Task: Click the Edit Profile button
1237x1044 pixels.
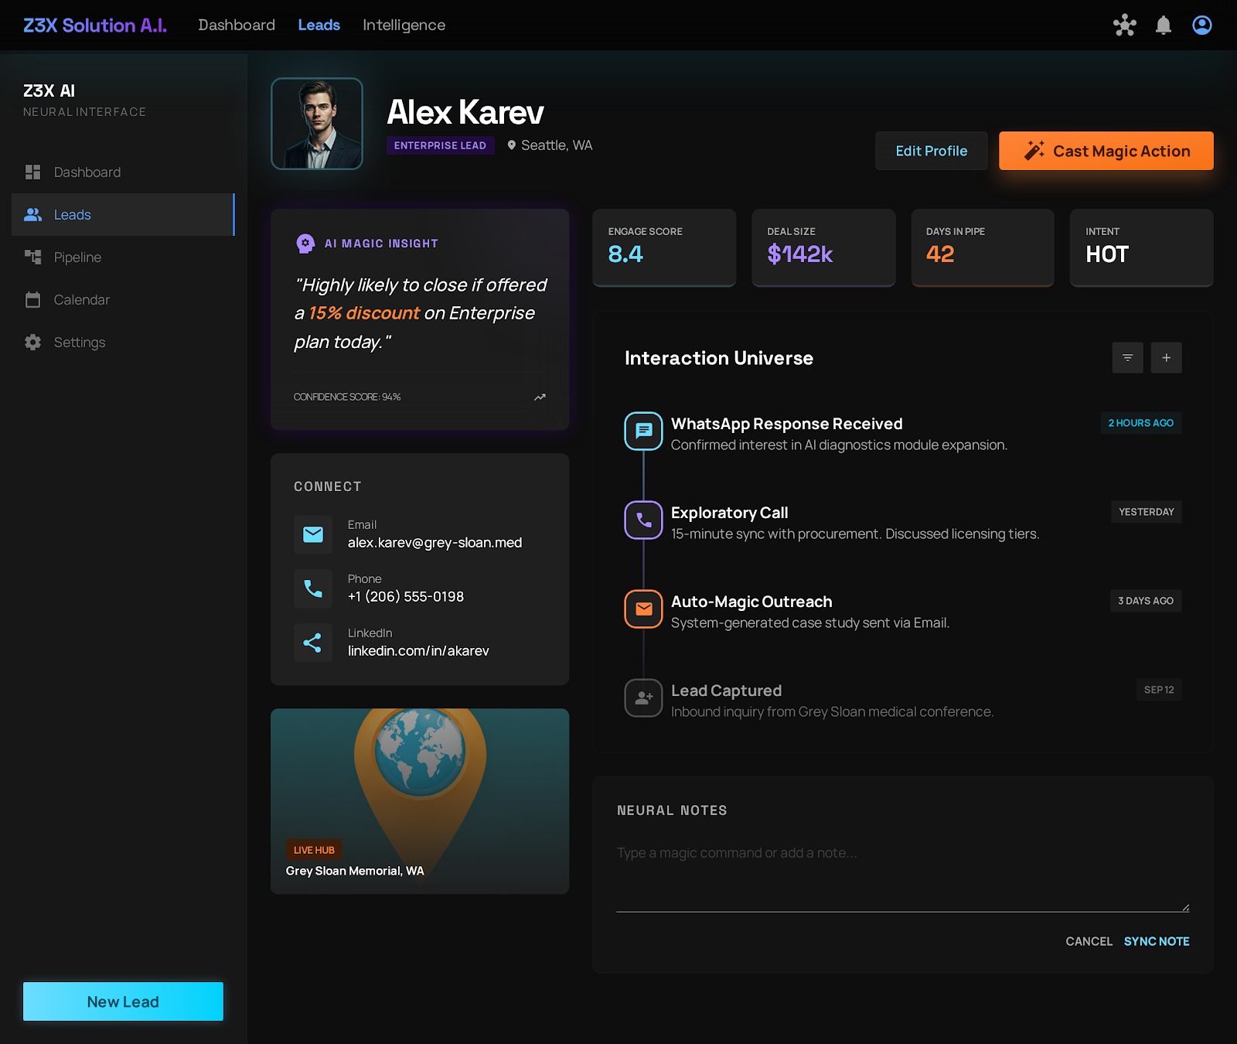Action: (x=931, y=151)
